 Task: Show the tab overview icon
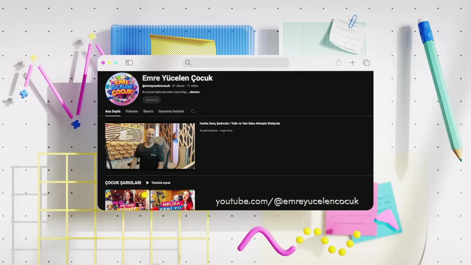[366, 63]
